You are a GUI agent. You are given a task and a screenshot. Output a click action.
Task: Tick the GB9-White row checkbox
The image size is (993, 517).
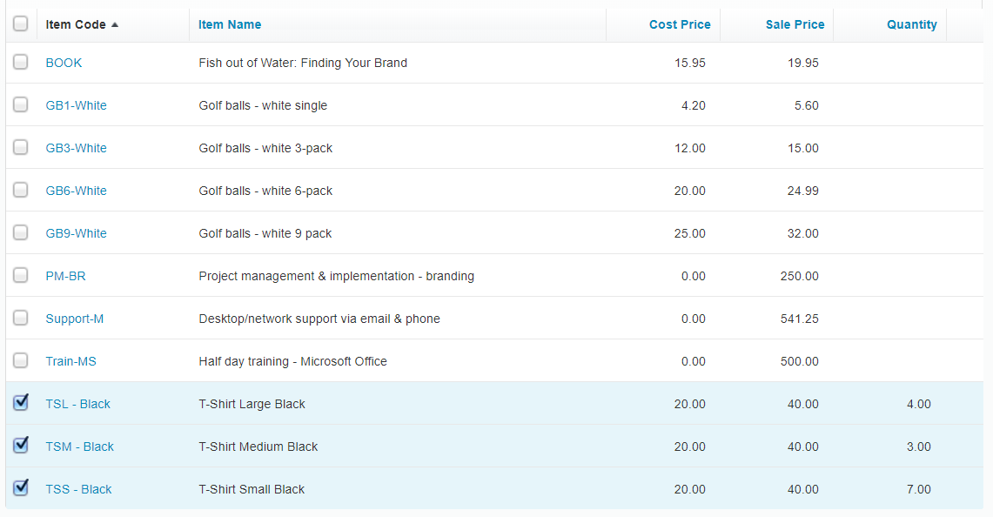click(21, 232)
